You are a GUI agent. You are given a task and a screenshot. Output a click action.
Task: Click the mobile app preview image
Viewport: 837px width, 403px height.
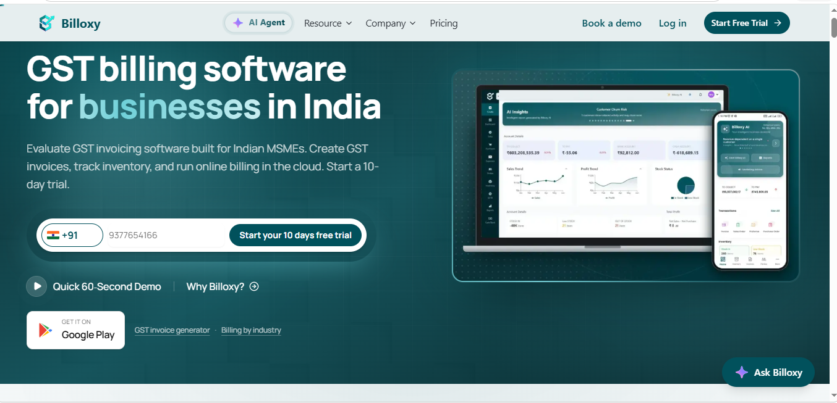click(750, 191)
